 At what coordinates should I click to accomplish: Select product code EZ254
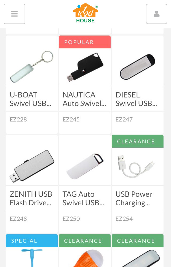(124, 219)
